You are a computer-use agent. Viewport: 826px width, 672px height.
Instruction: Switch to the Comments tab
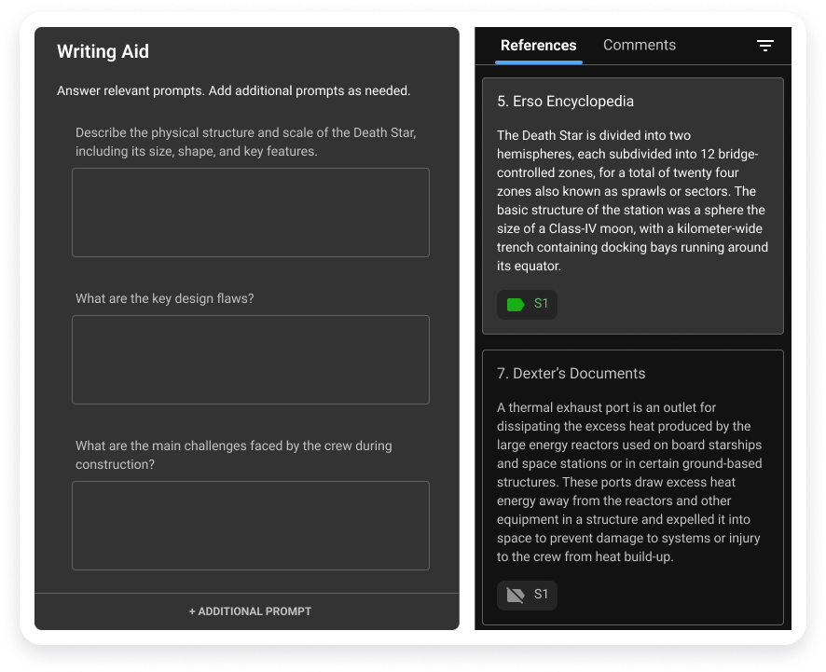pos(639,46)
